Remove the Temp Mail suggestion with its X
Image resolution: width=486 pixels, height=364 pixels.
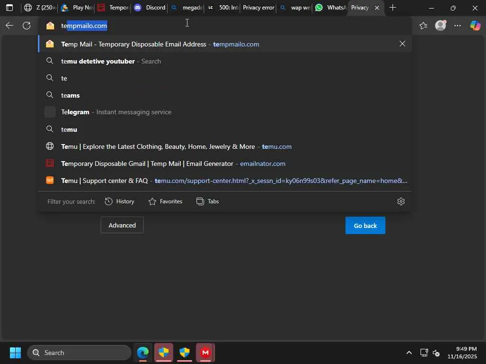click(402, 44)
